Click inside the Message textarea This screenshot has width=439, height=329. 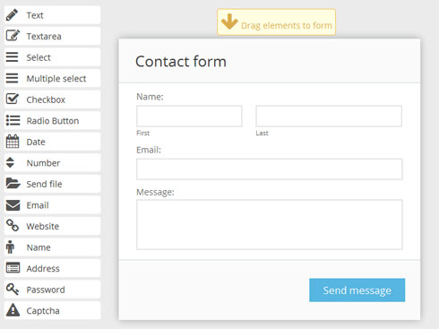click(270, 225)
